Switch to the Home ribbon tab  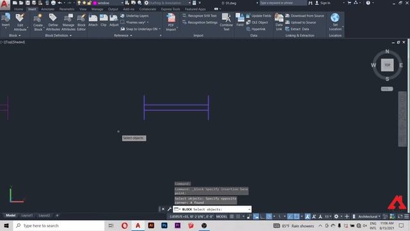point(19,9)
